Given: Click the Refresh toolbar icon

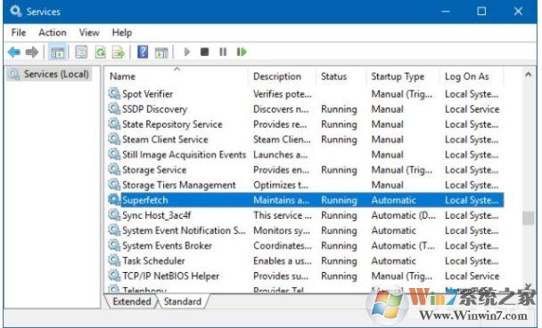Looking at the screenshot, I should point(100,52).
